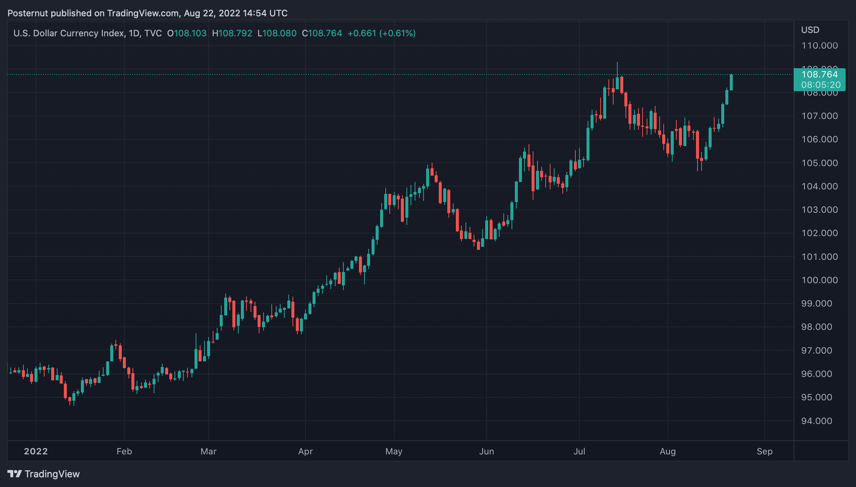Screen dimensions: 856x487
Task: Click the latest green candle near 108.764
Action: coord(731,82)
